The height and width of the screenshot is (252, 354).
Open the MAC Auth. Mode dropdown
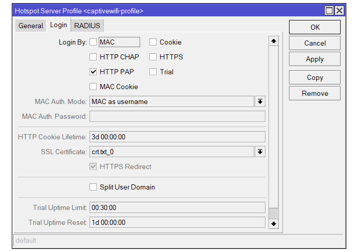pyautogui.click(x=260, y=101)
